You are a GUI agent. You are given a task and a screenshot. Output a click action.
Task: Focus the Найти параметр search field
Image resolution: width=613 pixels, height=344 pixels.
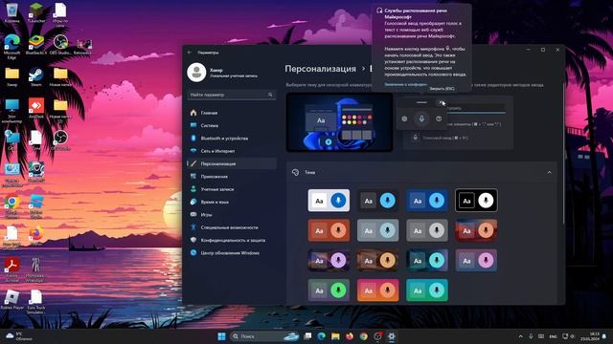[x=232, y=95]
